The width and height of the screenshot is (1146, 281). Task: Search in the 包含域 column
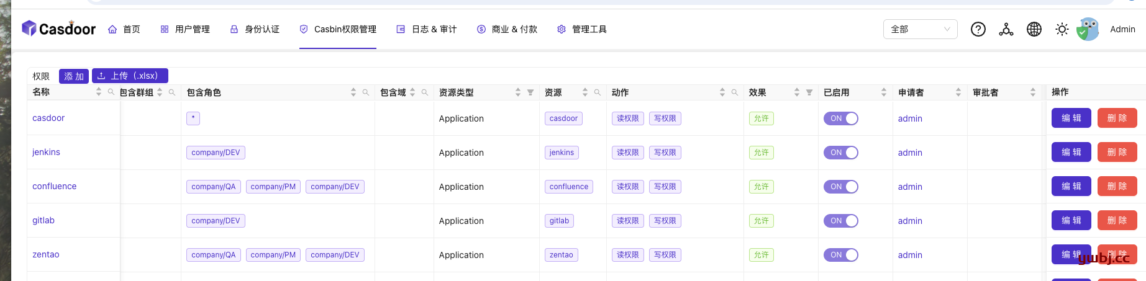tap(425, 92)
